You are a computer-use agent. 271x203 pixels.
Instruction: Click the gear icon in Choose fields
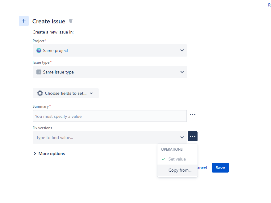click(x=40, y=93)
